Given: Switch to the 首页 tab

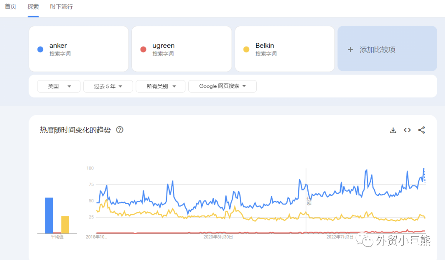Looking at the screenshot, I should [10, 6].
